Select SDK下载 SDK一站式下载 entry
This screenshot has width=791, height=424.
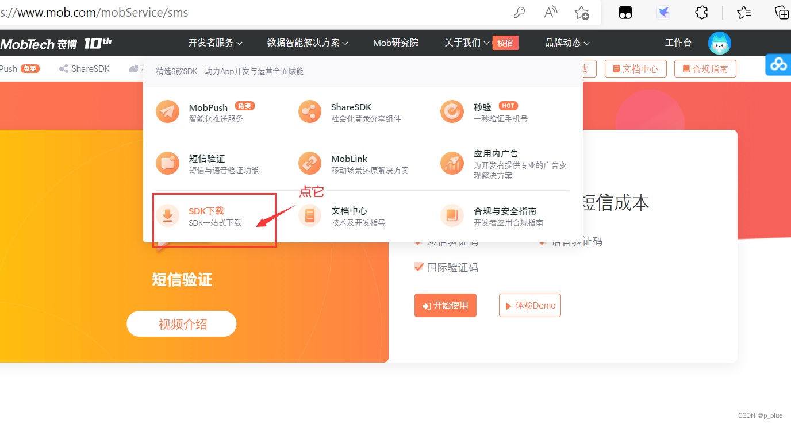(199, 216)
